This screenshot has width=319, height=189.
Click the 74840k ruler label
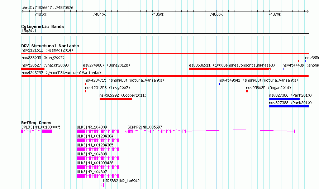pos(99,14)
